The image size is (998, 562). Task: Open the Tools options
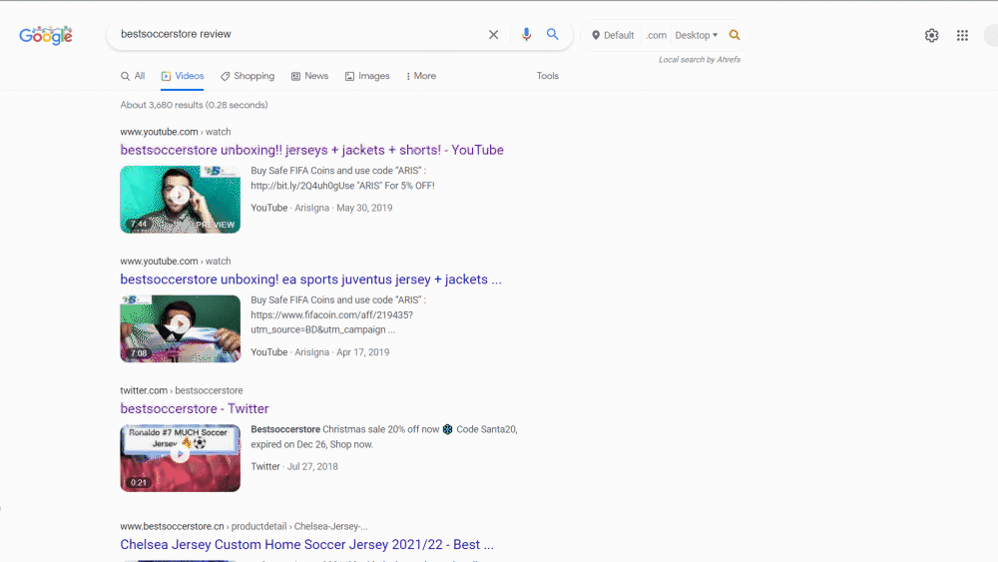(x=547, y=76)
